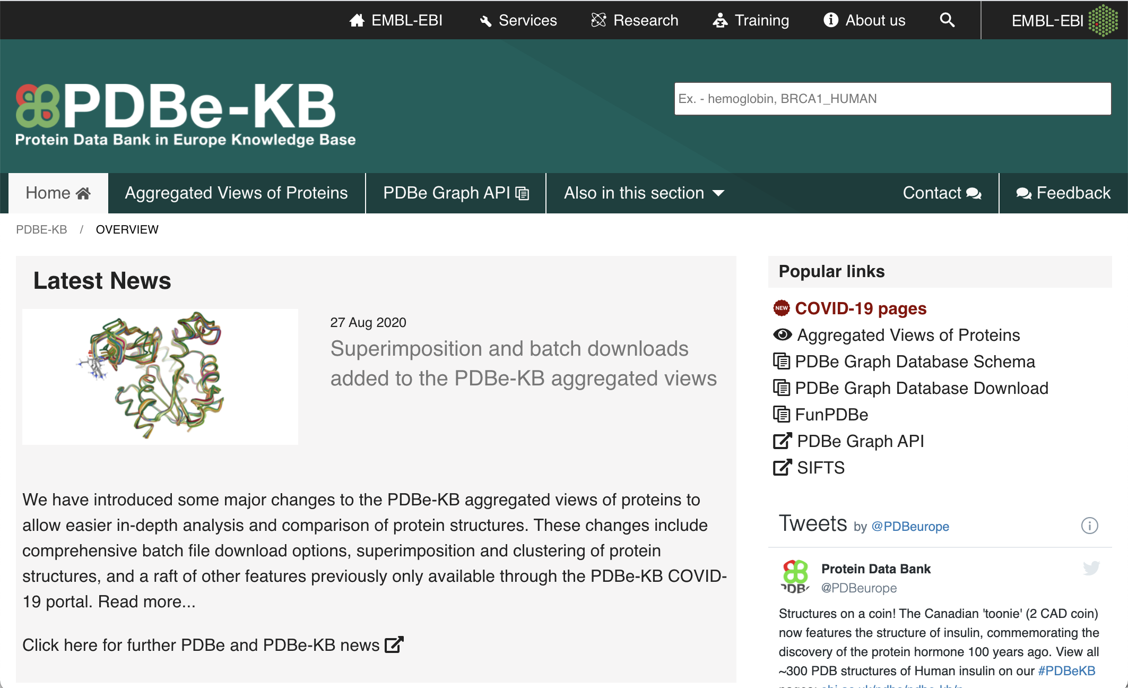Click the search magnifier icon in top bar

947,20
